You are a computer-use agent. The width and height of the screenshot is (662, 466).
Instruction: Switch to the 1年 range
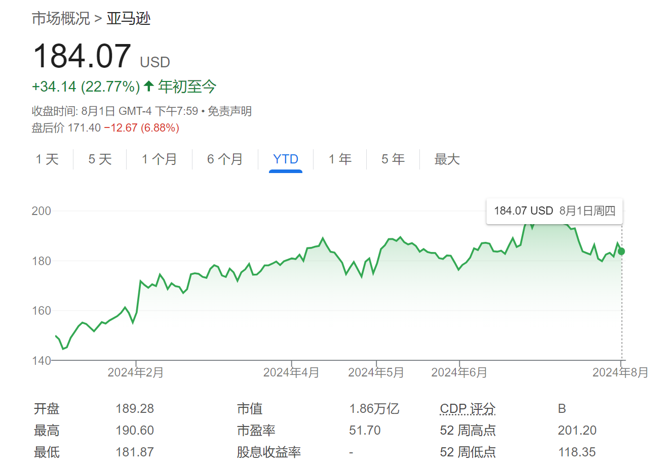[x=340, y=159]
